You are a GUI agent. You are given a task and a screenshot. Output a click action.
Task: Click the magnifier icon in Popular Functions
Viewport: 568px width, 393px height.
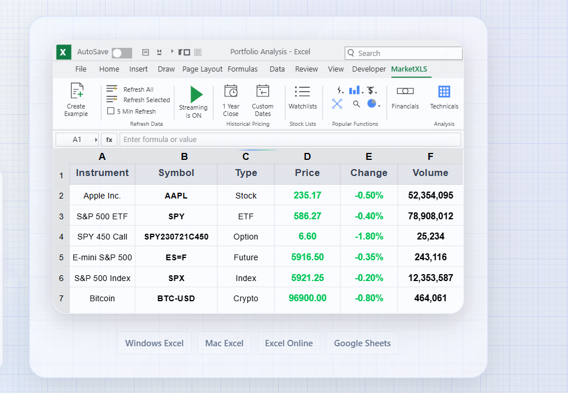(x=357, y=104)
